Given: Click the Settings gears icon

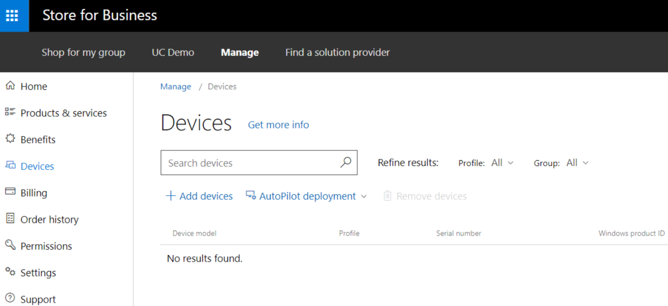Looking at the screenshot, I should pos(10,271).
